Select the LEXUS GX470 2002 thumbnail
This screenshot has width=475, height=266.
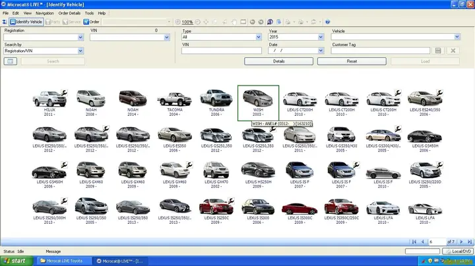click(x=216, y=175)
